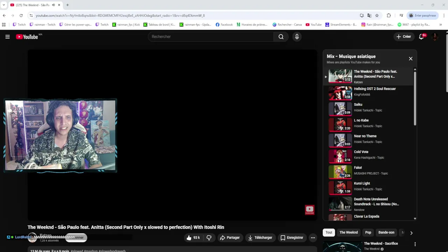The height and width of the screenshot is (252, 448).
Task: Close the Mix playlist panel
Action: click(411, 58)
